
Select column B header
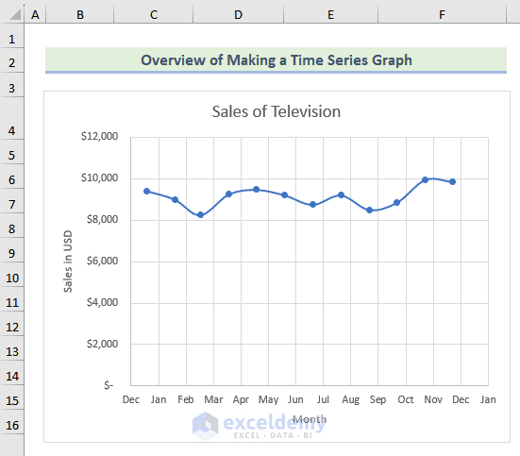coord(80,14)
